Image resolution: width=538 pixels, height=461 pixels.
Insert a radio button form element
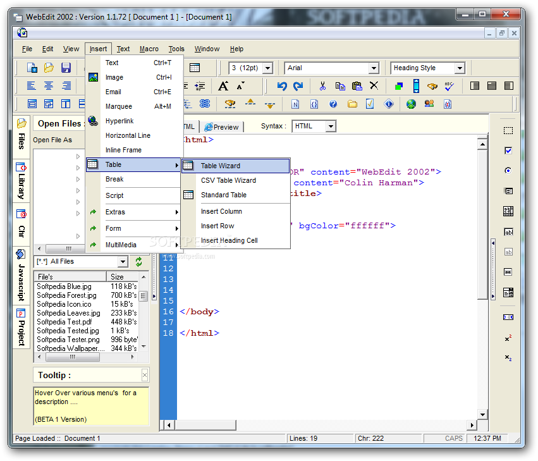point(508,171)
